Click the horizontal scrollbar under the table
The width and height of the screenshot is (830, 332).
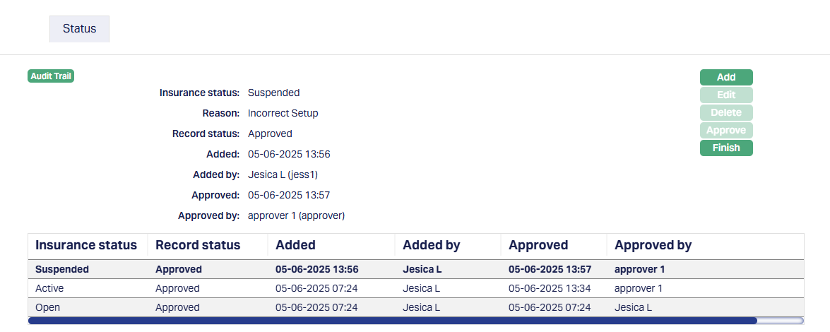tap(392, 321)
